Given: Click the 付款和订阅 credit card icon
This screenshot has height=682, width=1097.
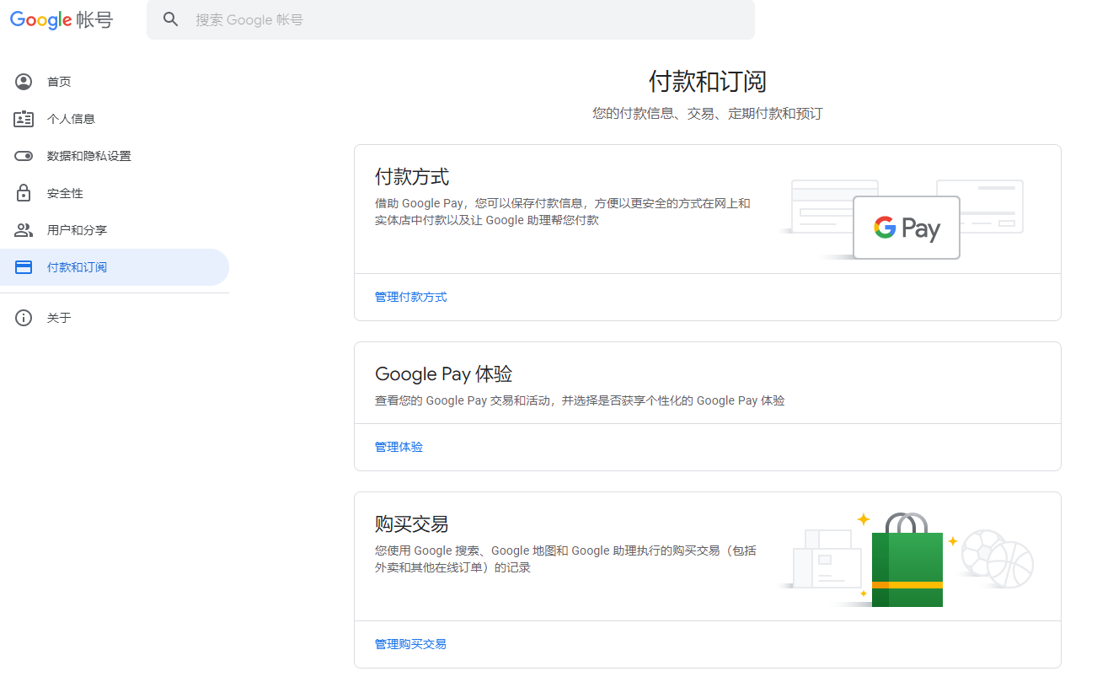Looking at the screenshot, I should pos(24,267).
